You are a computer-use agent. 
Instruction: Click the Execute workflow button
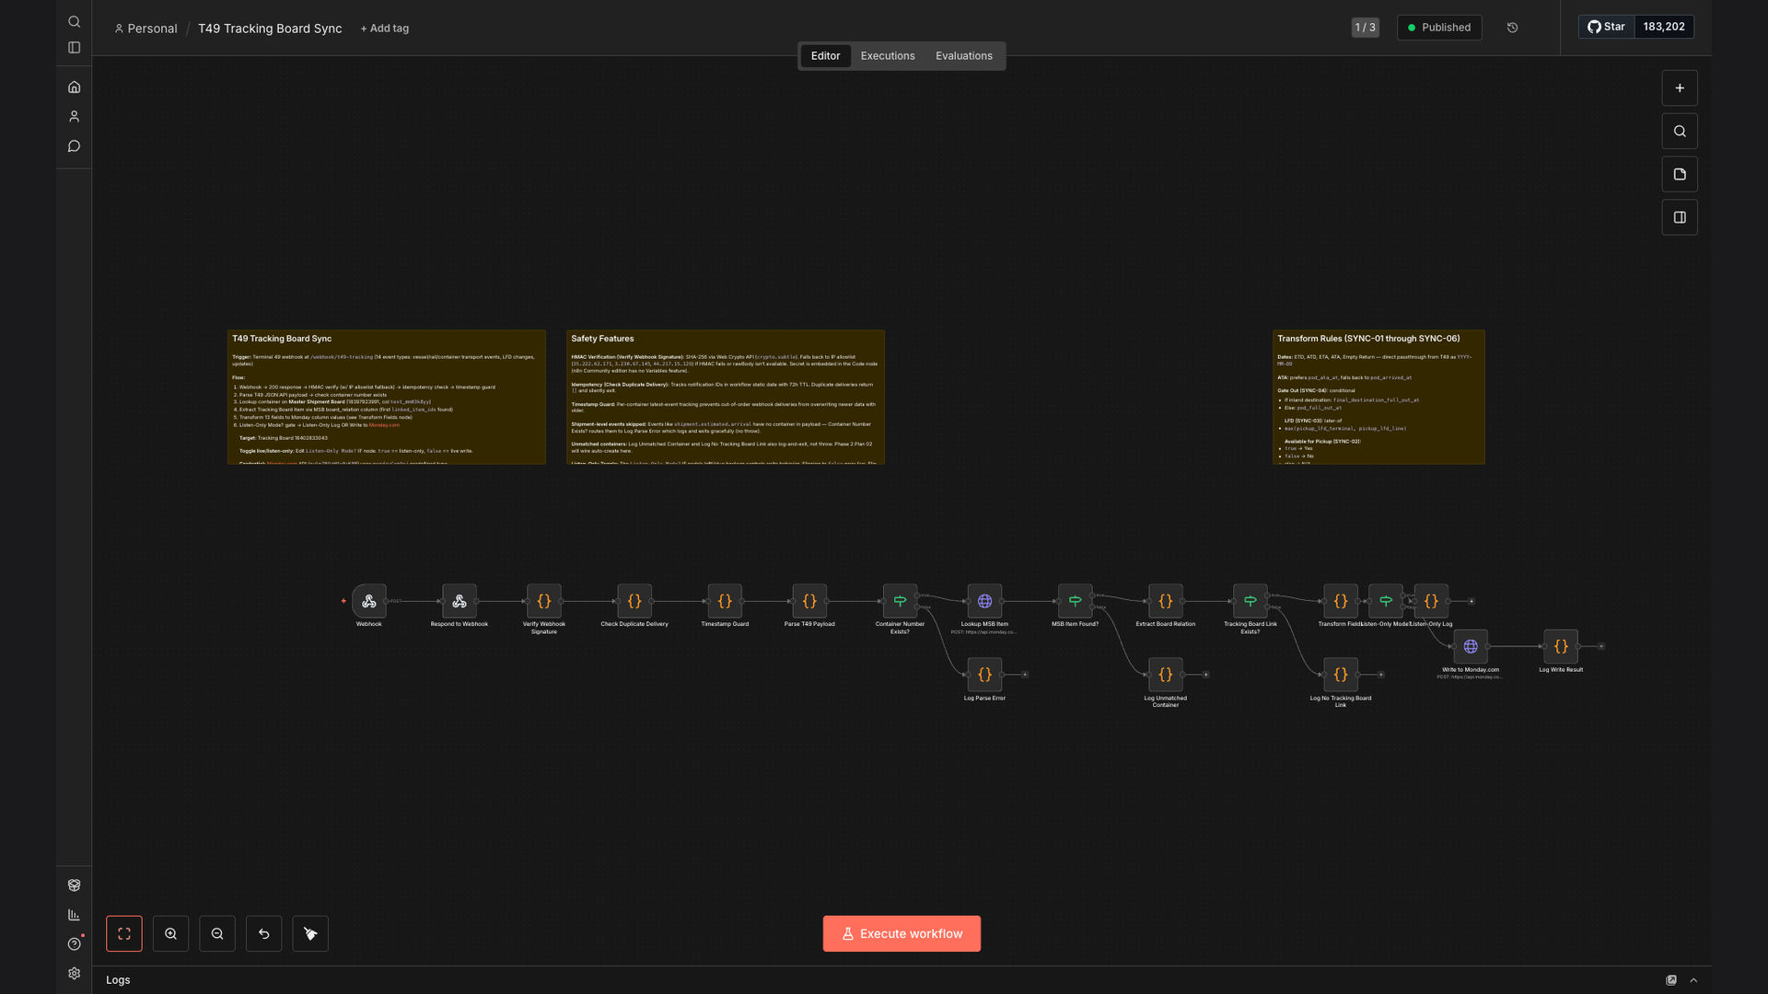901,934
